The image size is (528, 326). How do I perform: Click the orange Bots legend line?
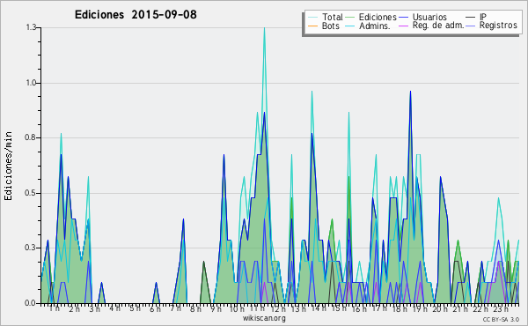[312, 26]
